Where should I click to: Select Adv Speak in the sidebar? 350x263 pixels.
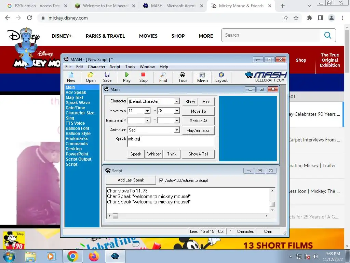76,92
